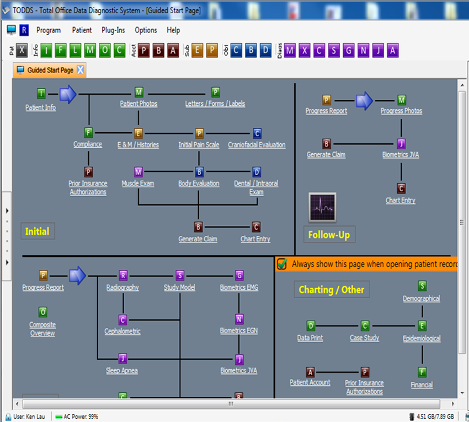The height and width of the screenshot is (422, 469).
Task: Open the Letters / Forms / Labels link
Action: (215, 104)
